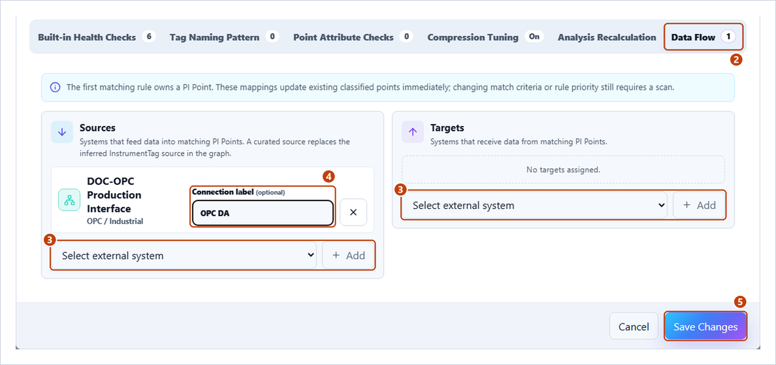Click the 'Connection label (optional)' caption
This screenshot has height=365, width=776.
tap(238, 192)
